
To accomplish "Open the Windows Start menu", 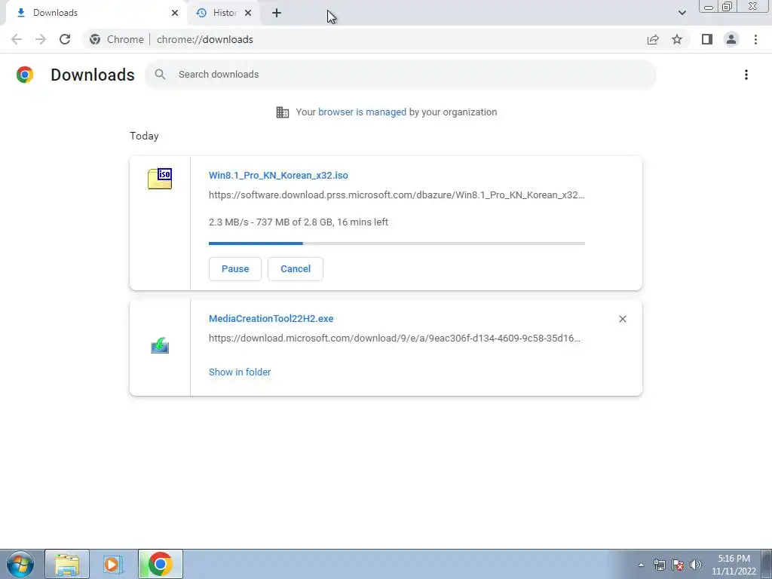I will coord(20,564).
